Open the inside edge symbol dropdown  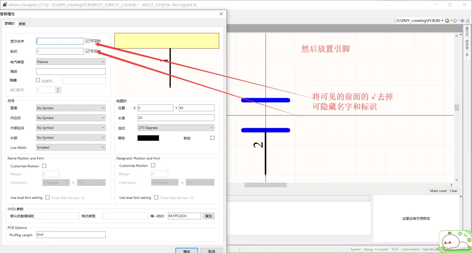pyautogui.click(x=71, y=118)
